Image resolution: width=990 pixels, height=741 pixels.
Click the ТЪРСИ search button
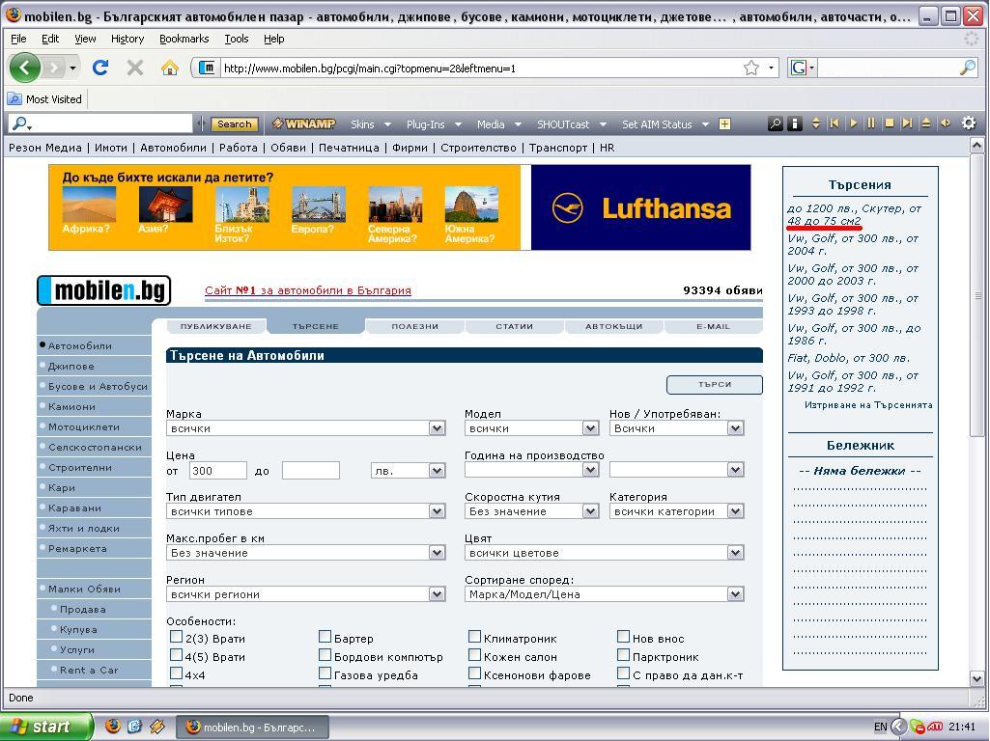tap(715, 384)
